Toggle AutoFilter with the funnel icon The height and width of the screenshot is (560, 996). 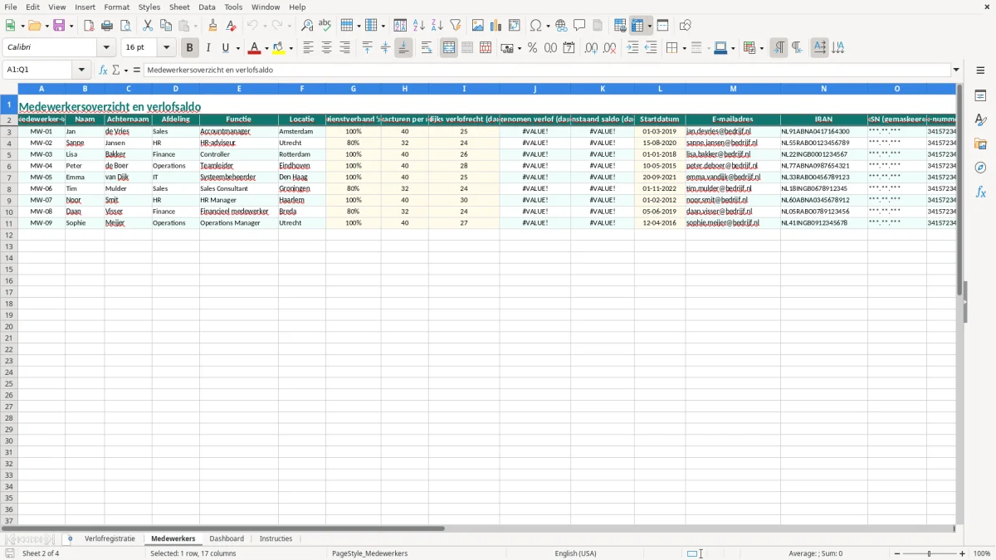tap(455, 26)
